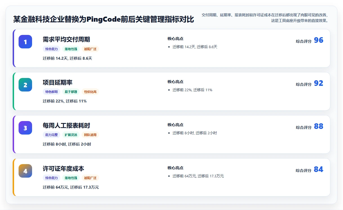Click the subtitle description text at top right

click(x=265, y=18)
